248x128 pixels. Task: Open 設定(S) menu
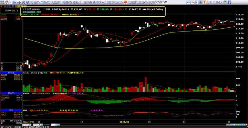click(143, 2)
